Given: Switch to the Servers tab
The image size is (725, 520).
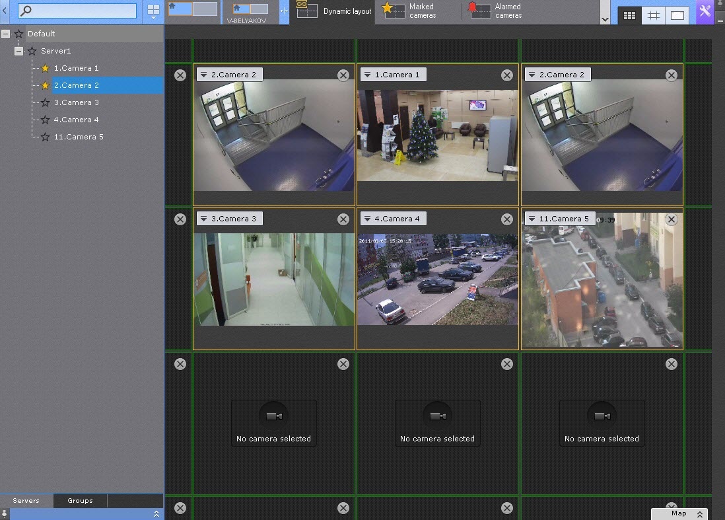Looking at the screenshot, I should coord(26,501).
